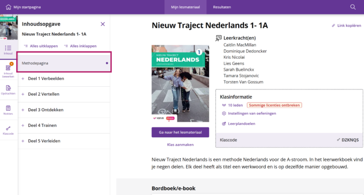The image size is (364, 195).
Task: Click the Nederlands book cover image
Action: [180, 83]
